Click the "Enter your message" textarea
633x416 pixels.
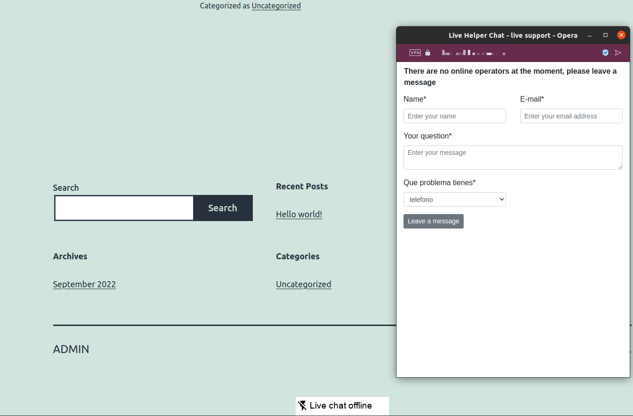point(513,158)
